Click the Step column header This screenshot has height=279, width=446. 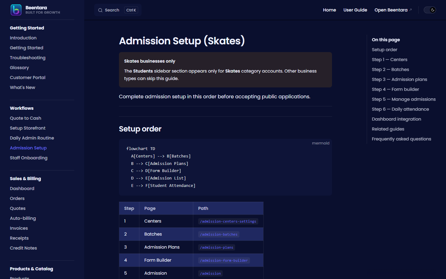[x=129, y=208]
